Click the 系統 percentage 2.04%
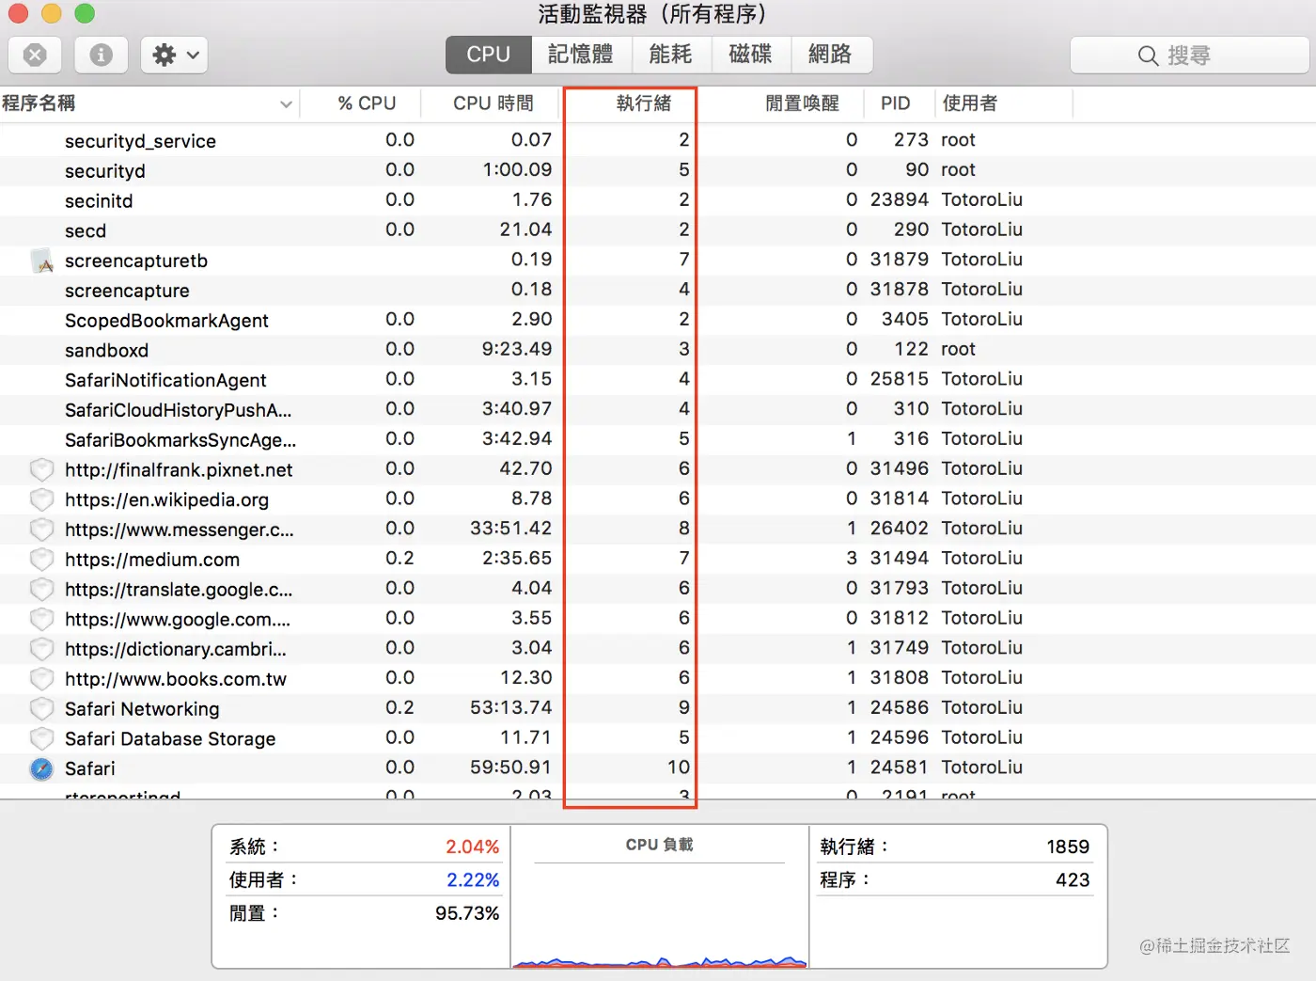 [472, 847]
